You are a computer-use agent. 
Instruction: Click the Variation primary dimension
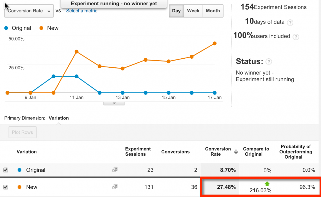coord(59,118)
